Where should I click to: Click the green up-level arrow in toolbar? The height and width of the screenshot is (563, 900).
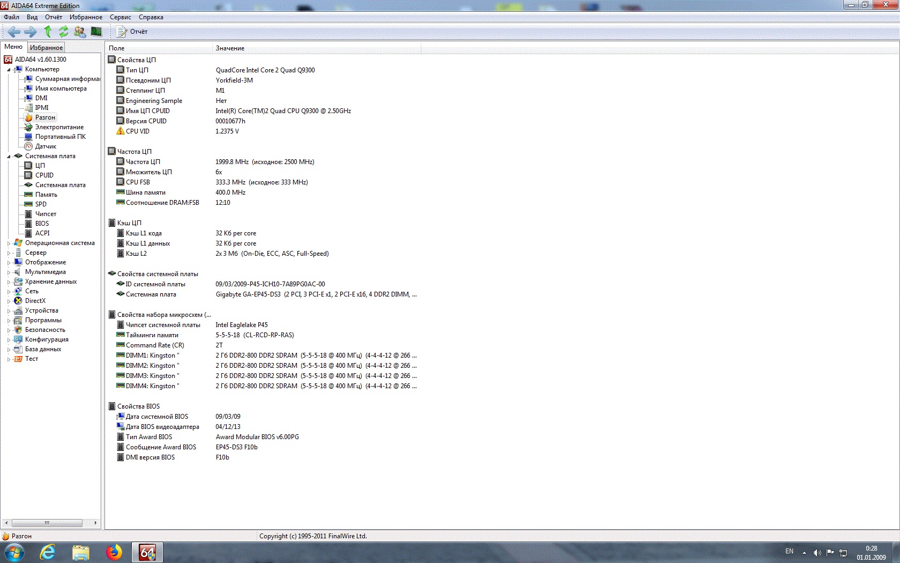click(48, 32)
